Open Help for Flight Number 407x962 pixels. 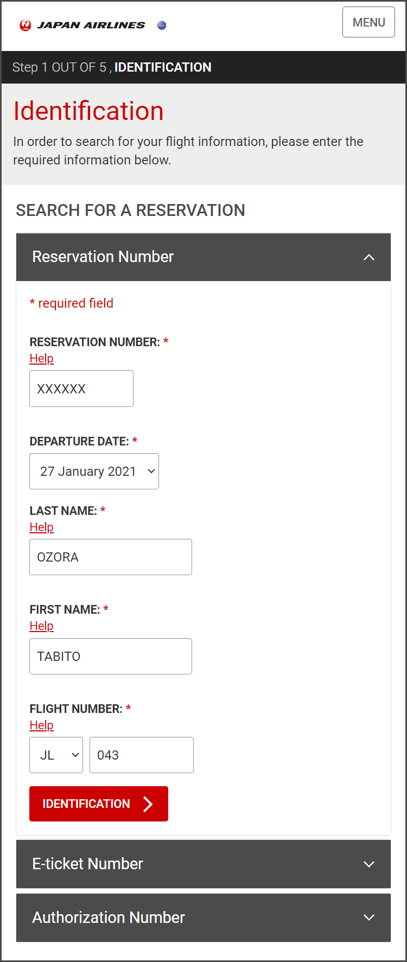(x=41, y=725)
